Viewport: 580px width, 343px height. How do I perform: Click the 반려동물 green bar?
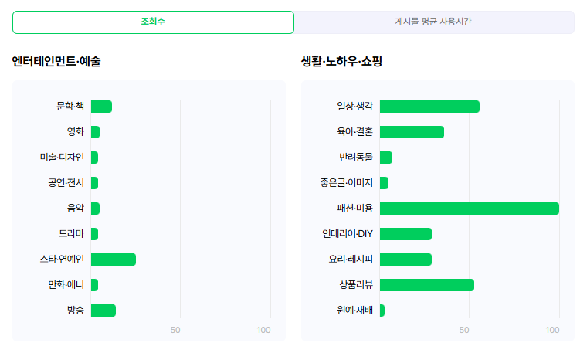pos(386,158)
